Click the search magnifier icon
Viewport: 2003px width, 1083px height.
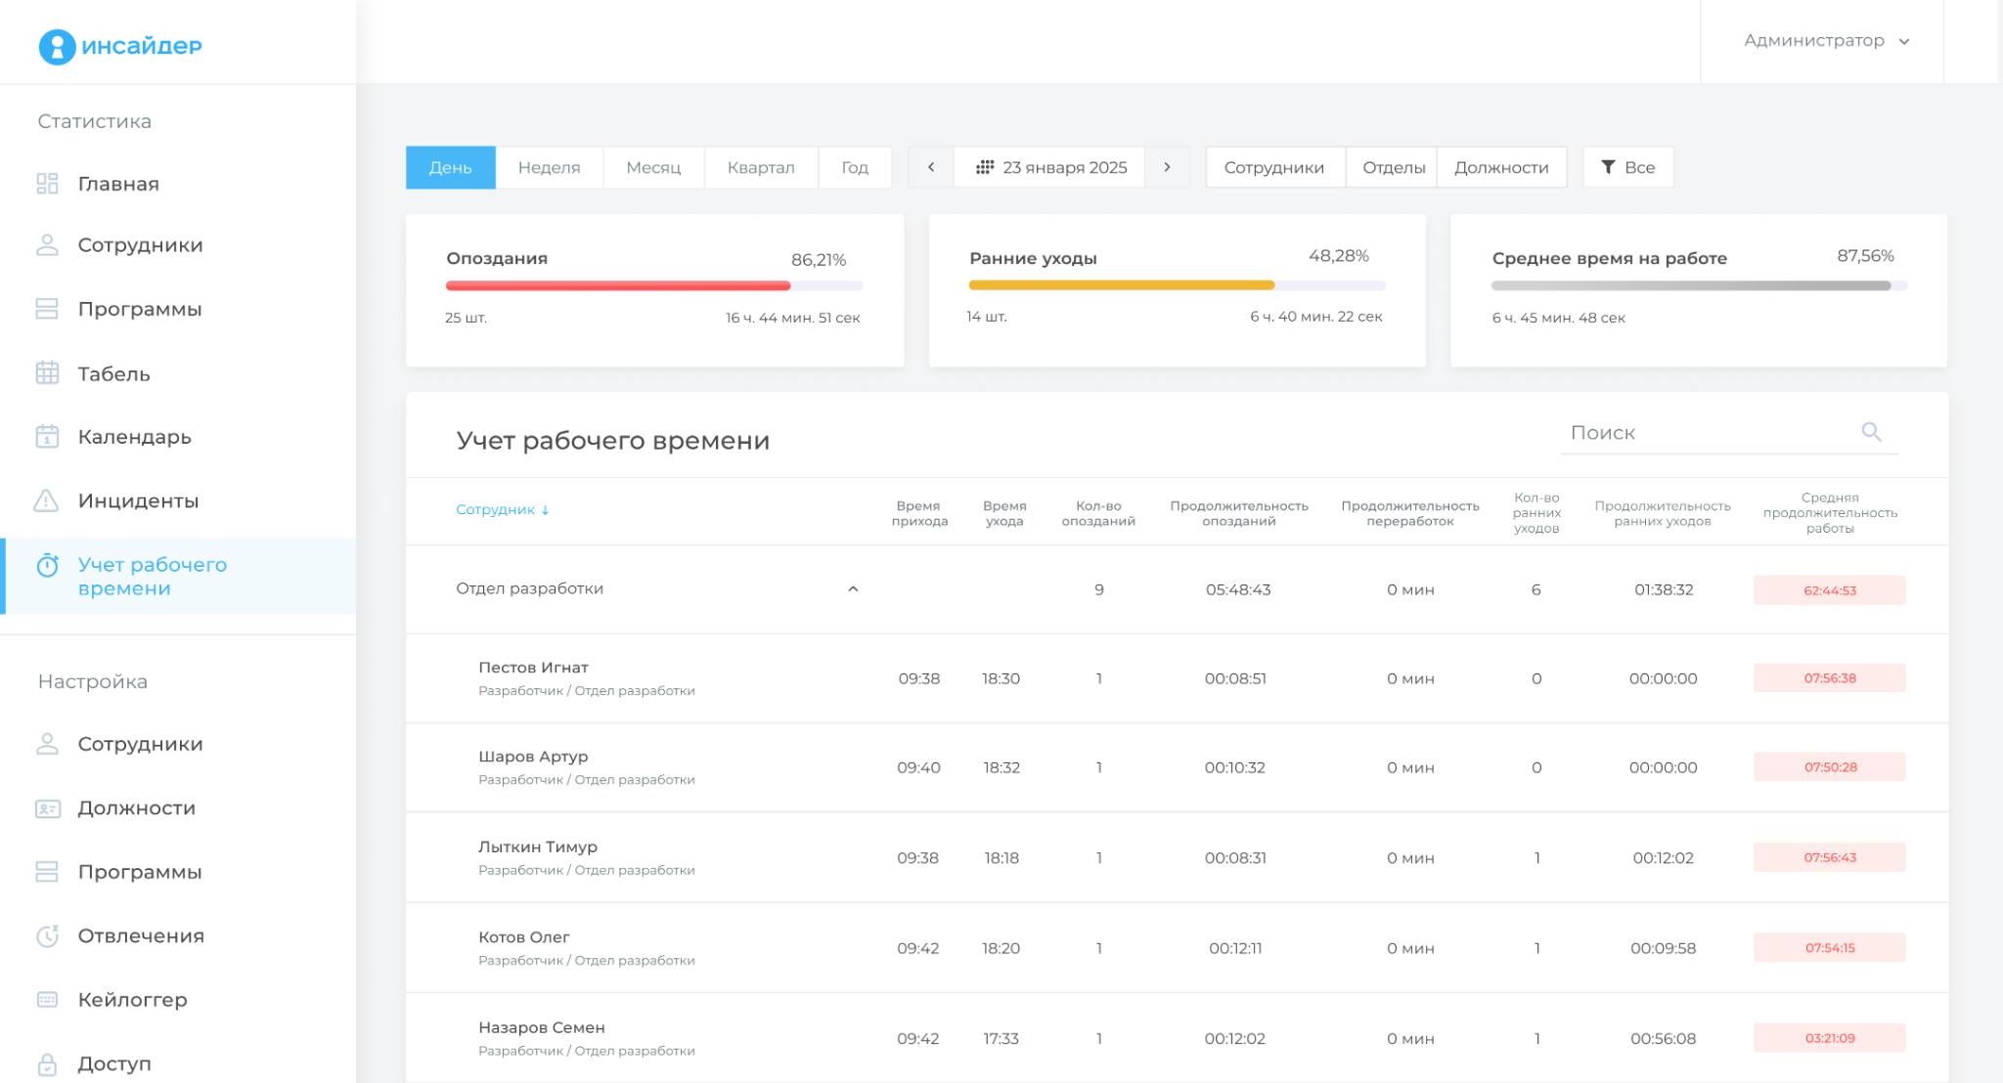click(1871, 432)
